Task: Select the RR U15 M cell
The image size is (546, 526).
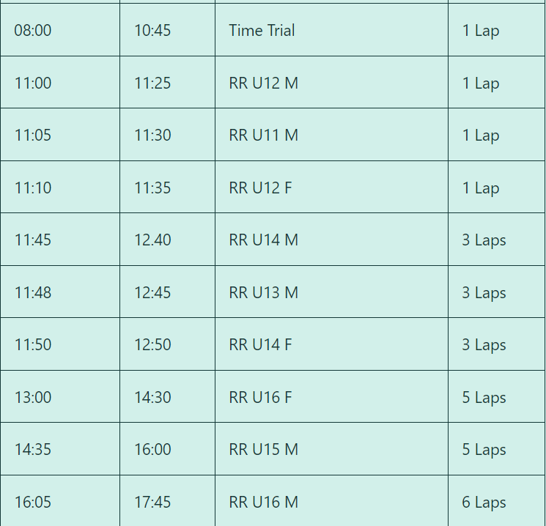Action: 331,449
